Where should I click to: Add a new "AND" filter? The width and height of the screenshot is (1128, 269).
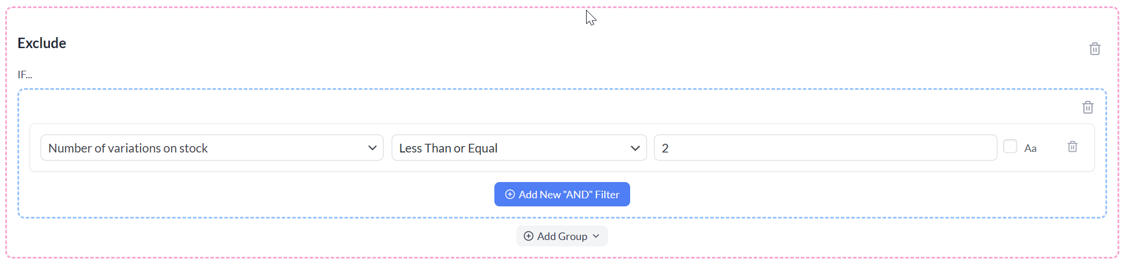pyautogui.click(x=562, y=194)
